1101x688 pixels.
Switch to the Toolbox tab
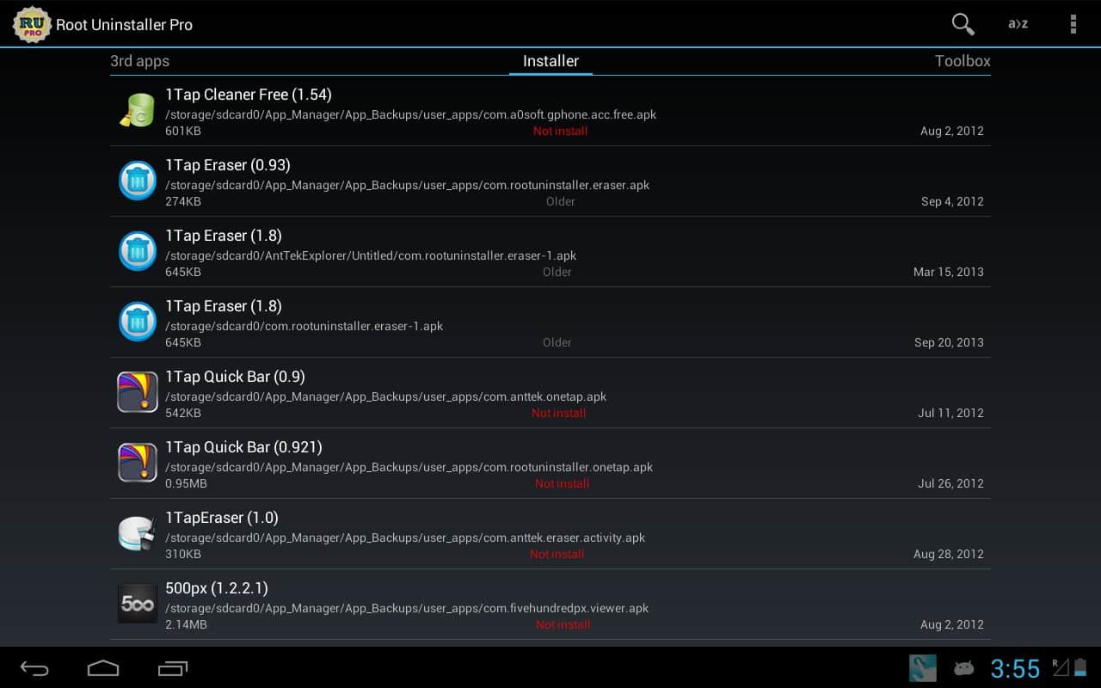click(962, 61)
